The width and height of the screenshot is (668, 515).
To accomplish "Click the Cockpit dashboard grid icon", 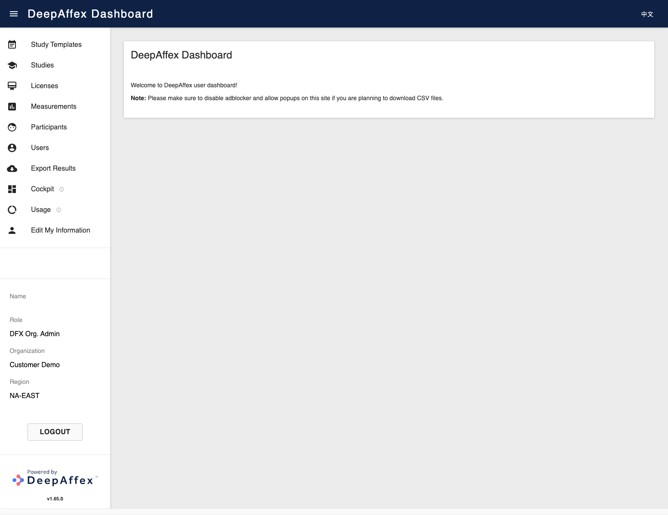I will click(x=12, y=189).
